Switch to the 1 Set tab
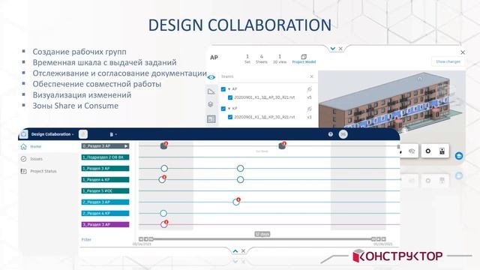 247,58
